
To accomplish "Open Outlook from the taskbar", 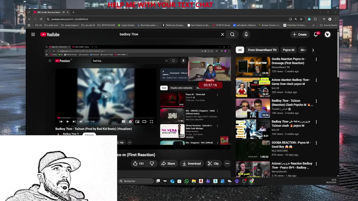I will coord(172,181).
